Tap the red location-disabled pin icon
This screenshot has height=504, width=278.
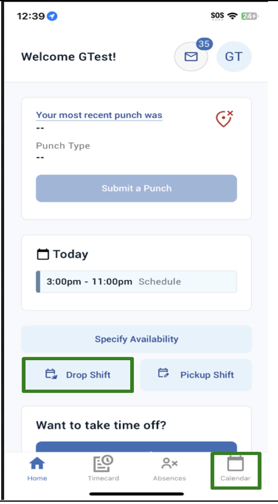(x=224, y=119)
